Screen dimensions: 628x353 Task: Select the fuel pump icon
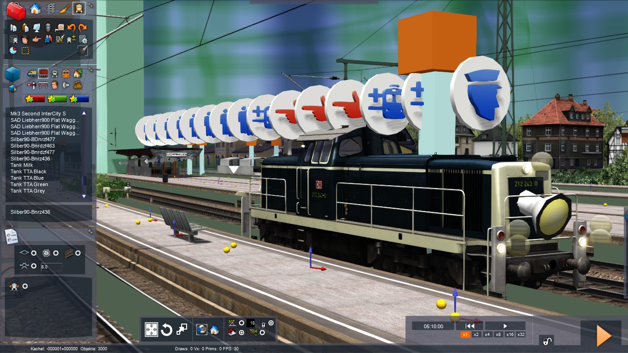point(60,39)
